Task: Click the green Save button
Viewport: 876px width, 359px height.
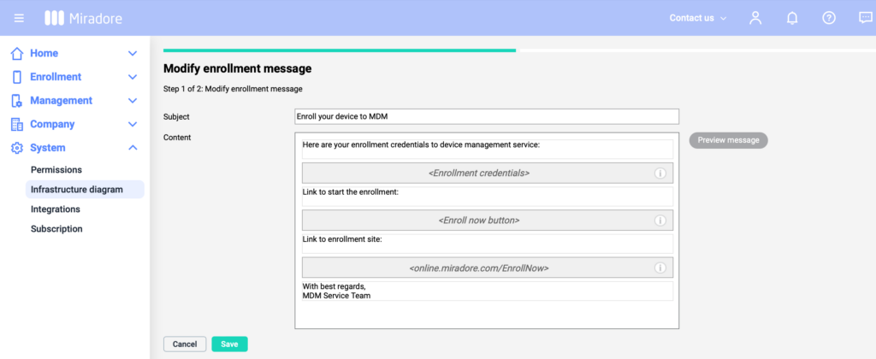Action: point(229,344)
